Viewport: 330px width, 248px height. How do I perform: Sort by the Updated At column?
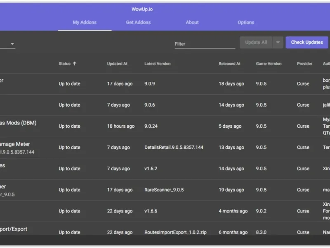117,64
